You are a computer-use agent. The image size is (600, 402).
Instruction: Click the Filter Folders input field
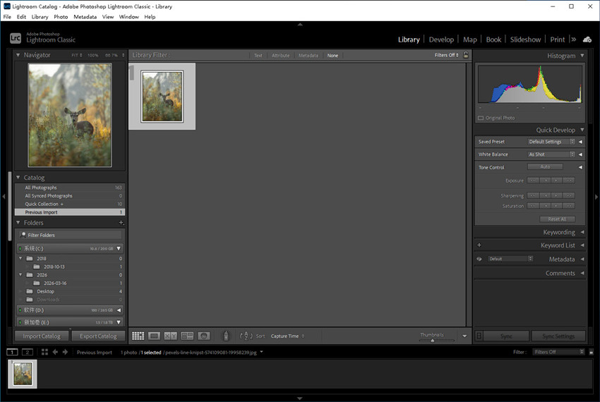coord(70,235)
